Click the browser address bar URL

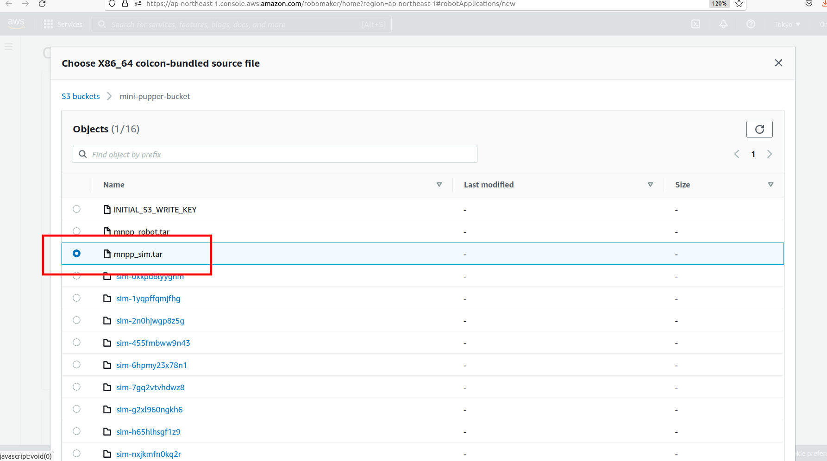(x=331, y=4)
